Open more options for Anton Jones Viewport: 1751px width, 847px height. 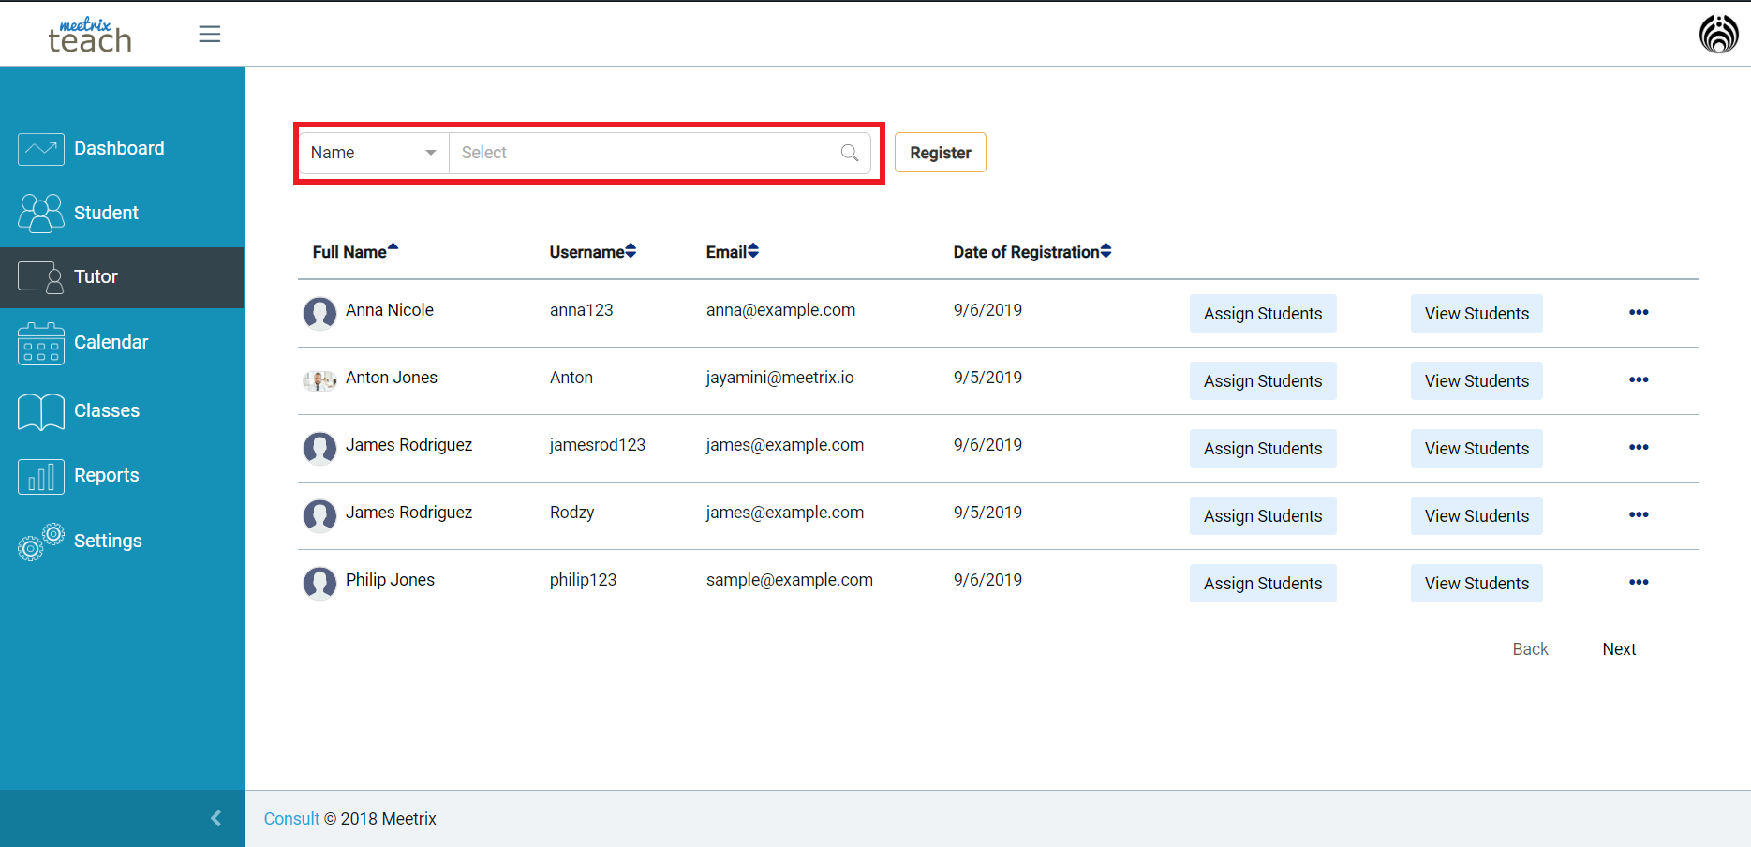click(1639, 379)
